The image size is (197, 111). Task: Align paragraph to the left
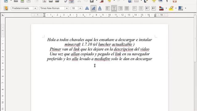[x=108, y=8]
